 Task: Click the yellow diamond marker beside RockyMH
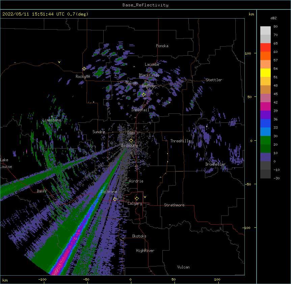click(x=84, y=69)
